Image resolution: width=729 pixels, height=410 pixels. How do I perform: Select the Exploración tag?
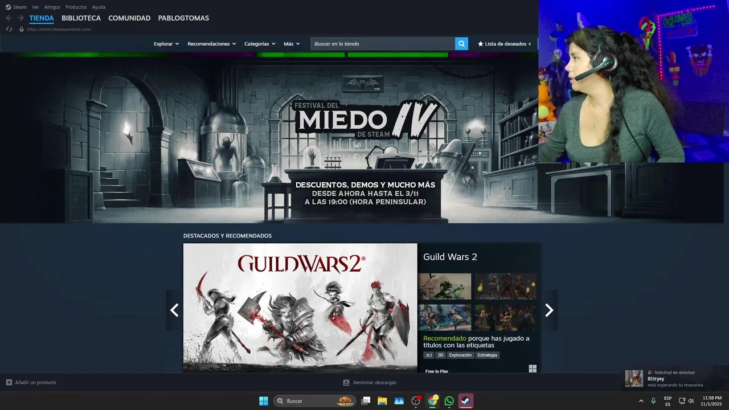point(460,355)
